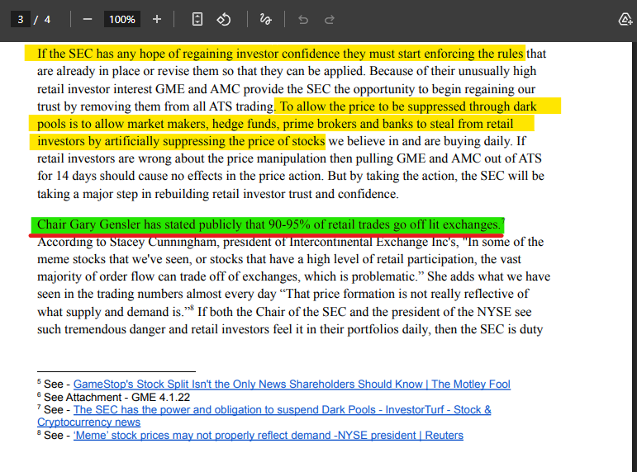This screenshot has height=472, width=637.
Task: Select the draw annotation tool
Action: coord(265,20)
